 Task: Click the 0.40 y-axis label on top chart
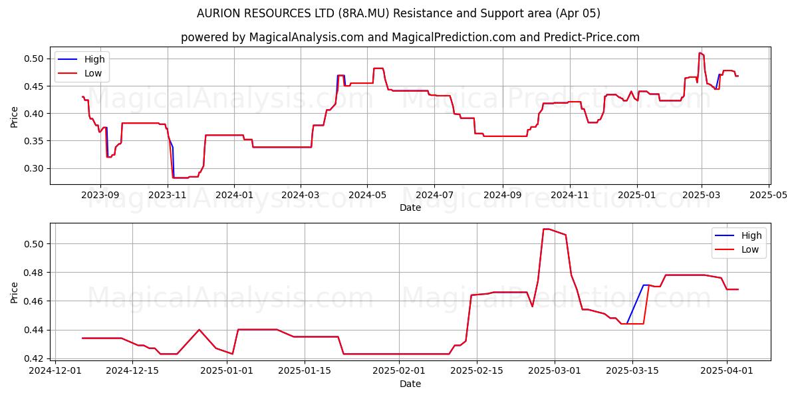(x=35, y=114)
